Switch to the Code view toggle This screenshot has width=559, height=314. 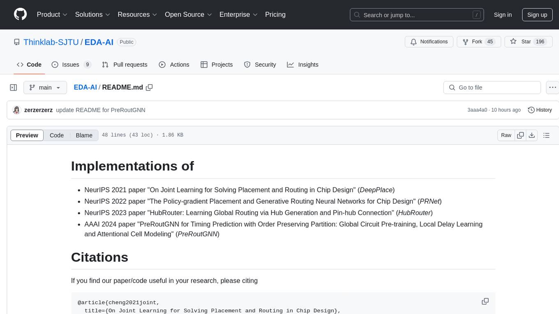pos(57,135)
